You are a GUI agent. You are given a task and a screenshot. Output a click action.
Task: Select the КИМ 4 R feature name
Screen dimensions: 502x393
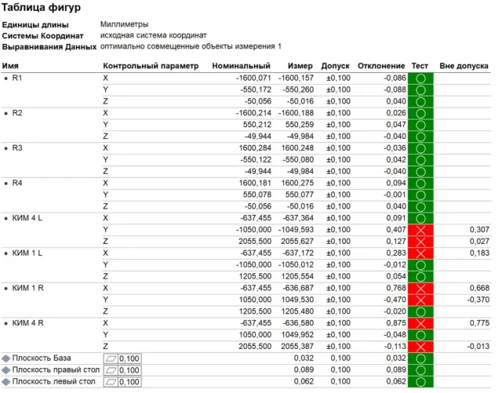28,323
